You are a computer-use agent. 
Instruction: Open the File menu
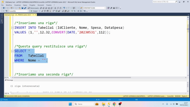point(2,5)
